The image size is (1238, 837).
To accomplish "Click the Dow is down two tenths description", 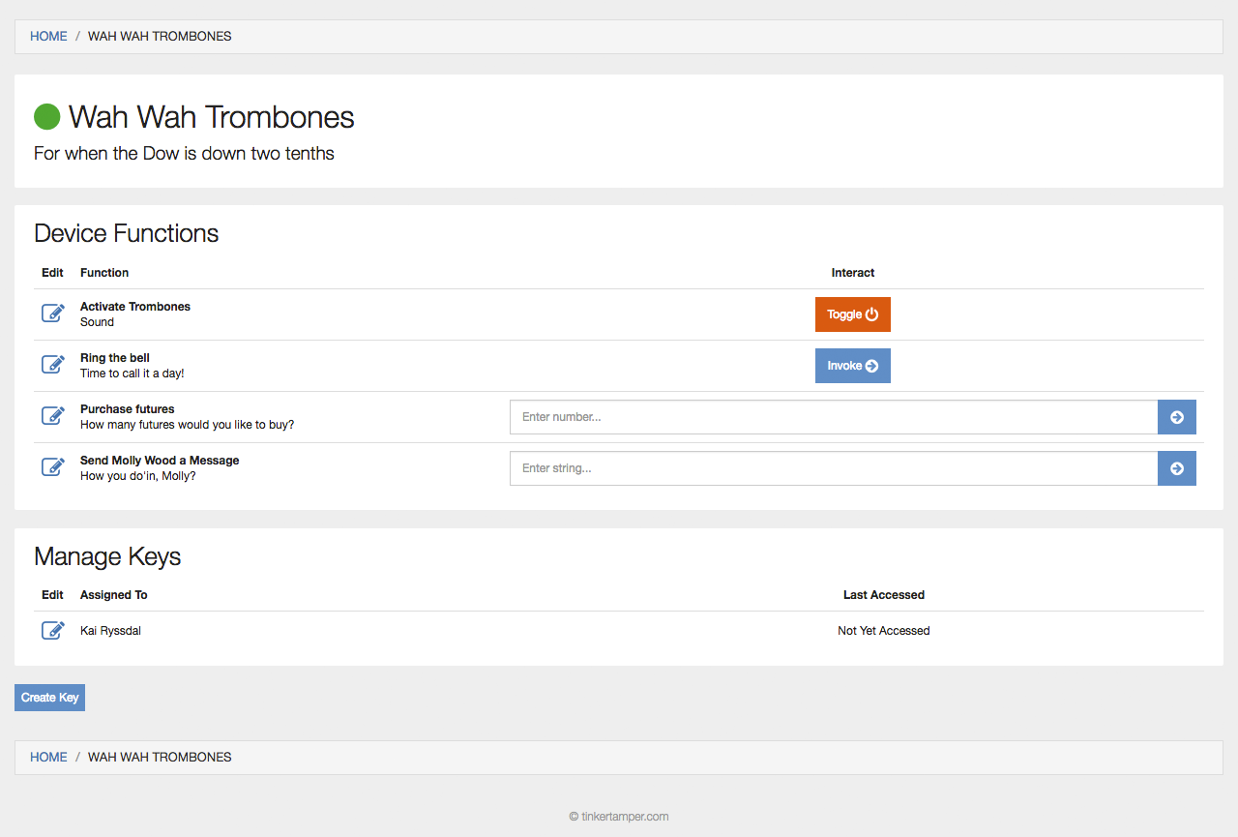I will [184, 153].
